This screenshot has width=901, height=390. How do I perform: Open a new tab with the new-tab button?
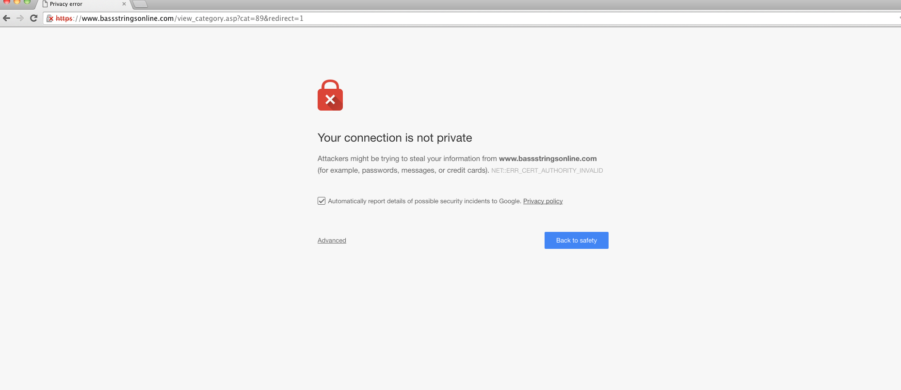pyautogui.click(x=140, y=4)
